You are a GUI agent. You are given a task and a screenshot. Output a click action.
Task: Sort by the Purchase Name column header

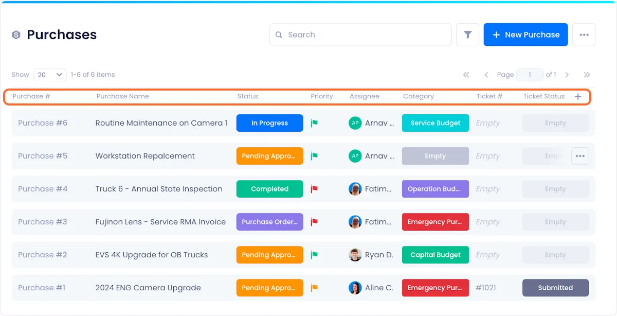click(122, 96)
